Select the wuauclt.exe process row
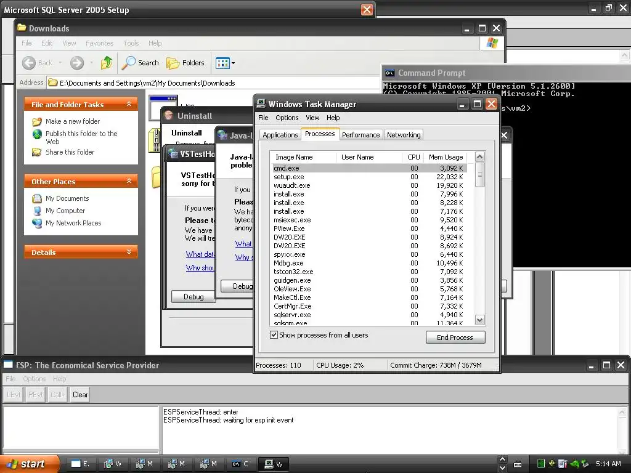 [370, 185]
